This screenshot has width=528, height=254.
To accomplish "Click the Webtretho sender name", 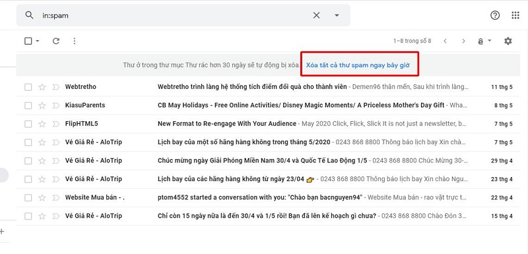I will (x=81, y=87).
